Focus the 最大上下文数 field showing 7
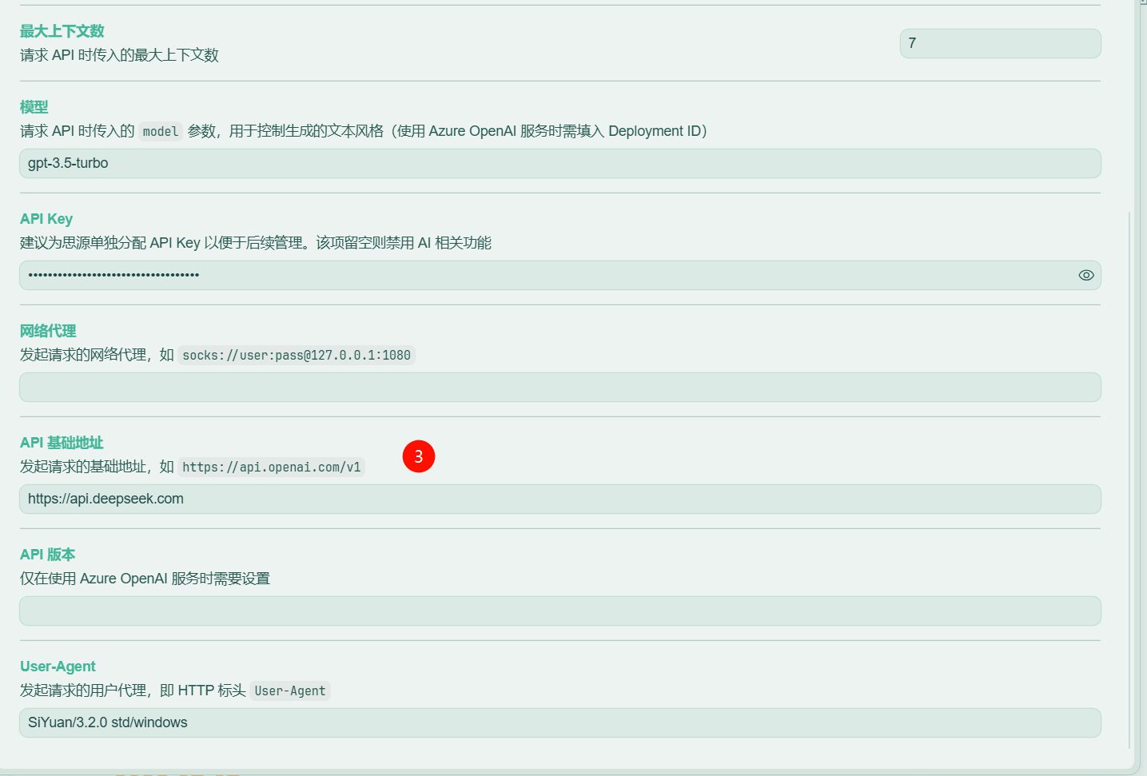The width and height of the screenshot is (1147, 776). (x=1000, y=43)
